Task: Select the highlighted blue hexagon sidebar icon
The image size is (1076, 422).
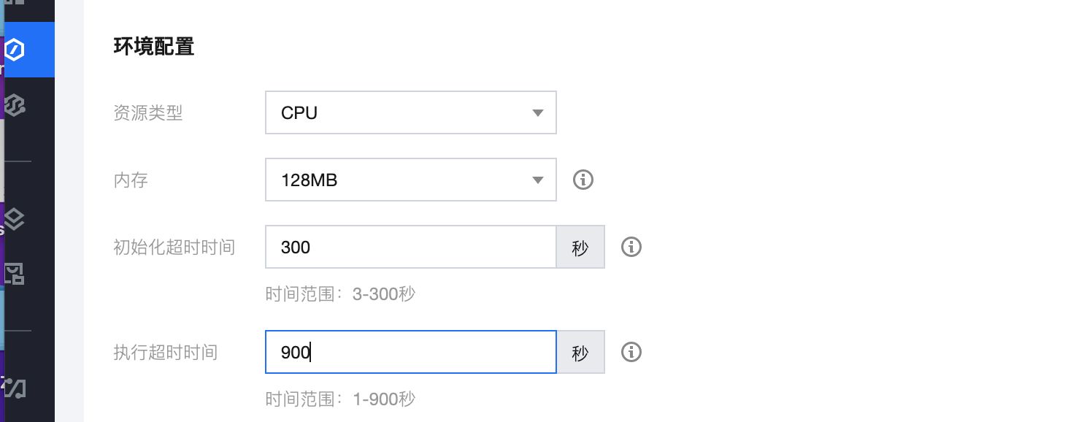Action: [x=15, y=50]
